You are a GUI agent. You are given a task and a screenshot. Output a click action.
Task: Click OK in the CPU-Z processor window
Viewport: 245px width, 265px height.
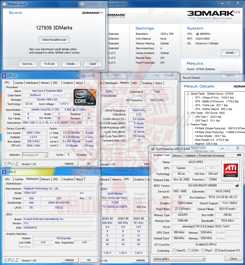[89, 164]
